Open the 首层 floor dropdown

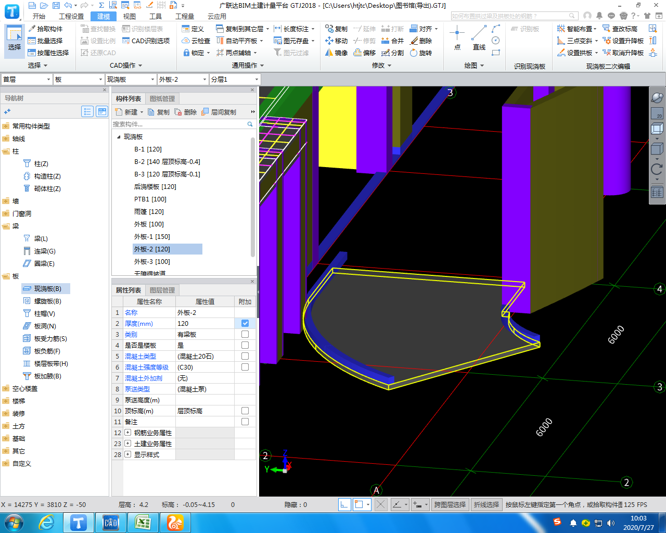[27, 79]
